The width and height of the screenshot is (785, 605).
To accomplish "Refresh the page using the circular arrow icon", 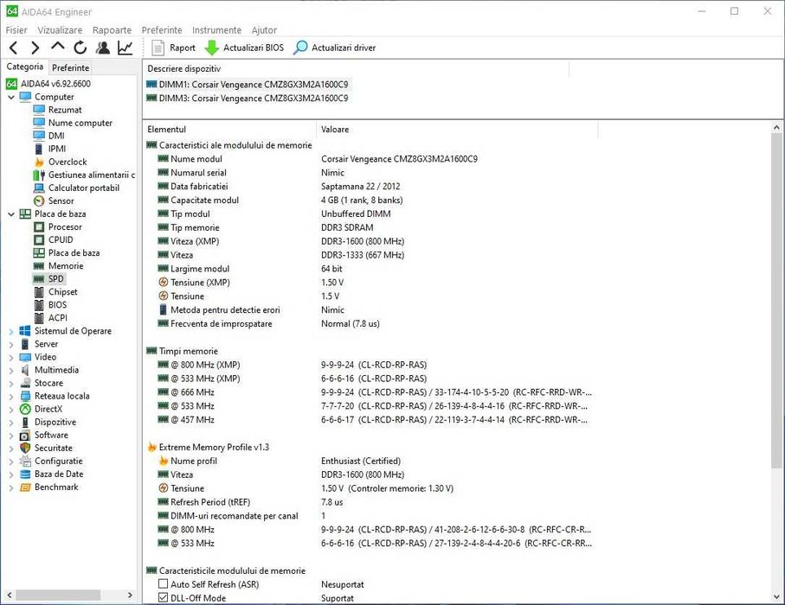I will (x=80, y=48).
